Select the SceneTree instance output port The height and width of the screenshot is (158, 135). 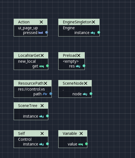(47, 116)
